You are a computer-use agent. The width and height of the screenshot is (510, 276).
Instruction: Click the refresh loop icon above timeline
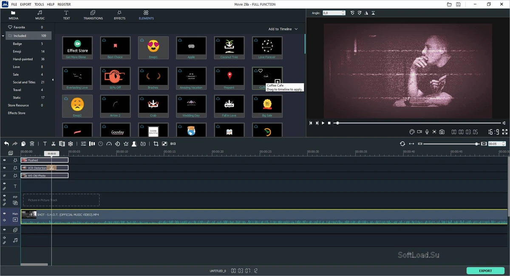click(x=402, y=144)
